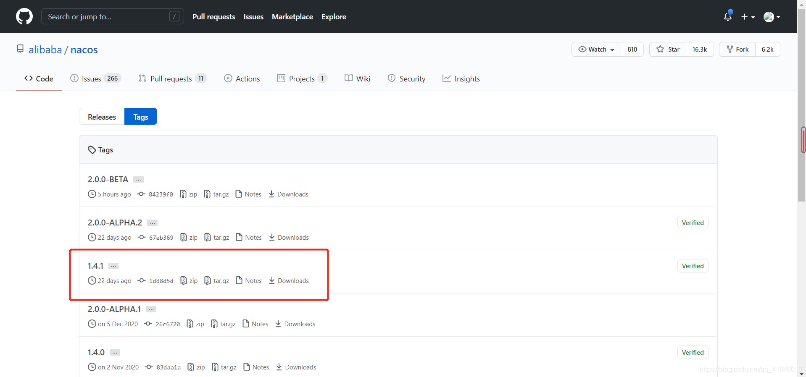Go to the nacos repository link
The image size is (806, 377).
point(84,50)
